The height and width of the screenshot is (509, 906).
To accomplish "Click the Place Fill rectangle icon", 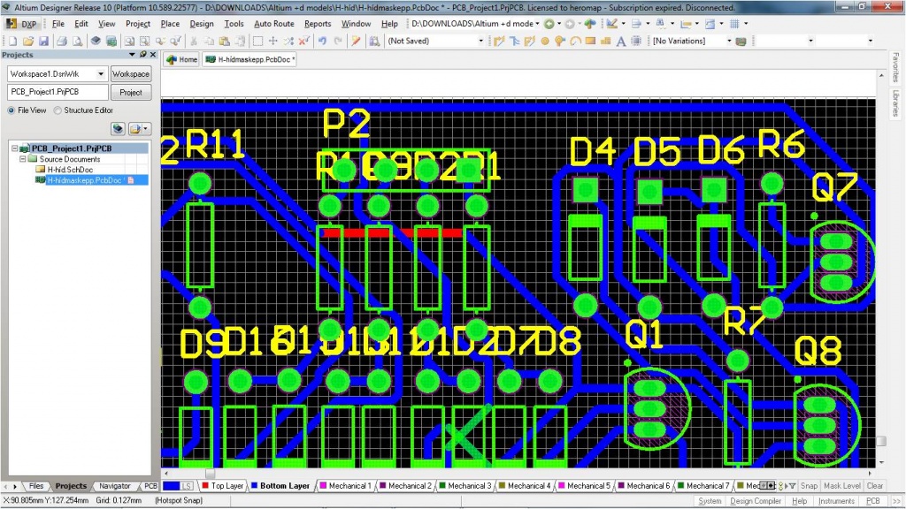I will pos(590,41).
